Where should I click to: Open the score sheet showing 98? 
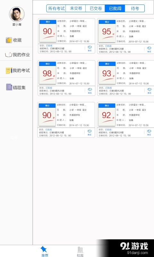click(x=47, y=73)
